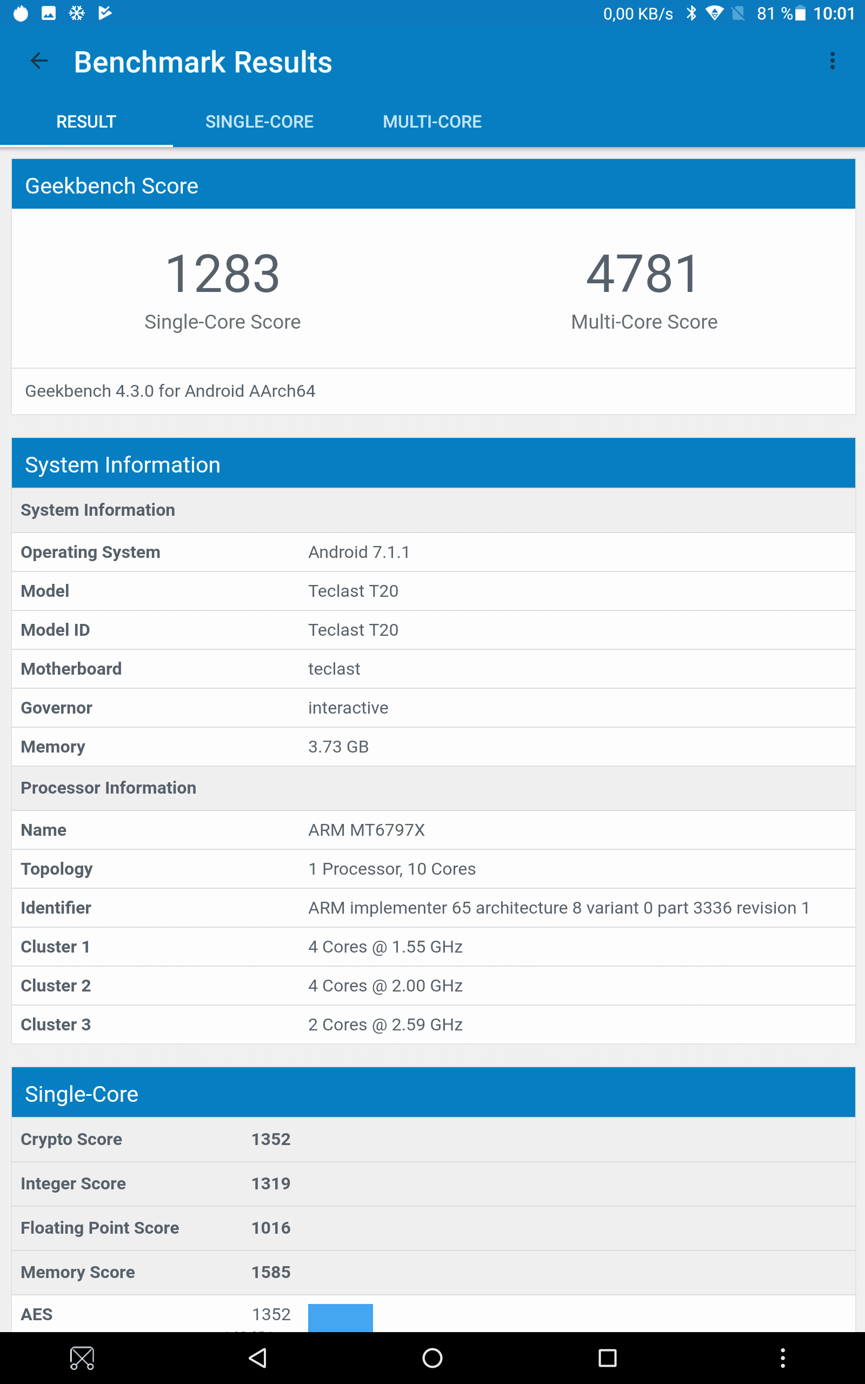The height and width of the screenshot is (1384, 865).
Task: Tap the image notification icon
Action: click(49, 12)
